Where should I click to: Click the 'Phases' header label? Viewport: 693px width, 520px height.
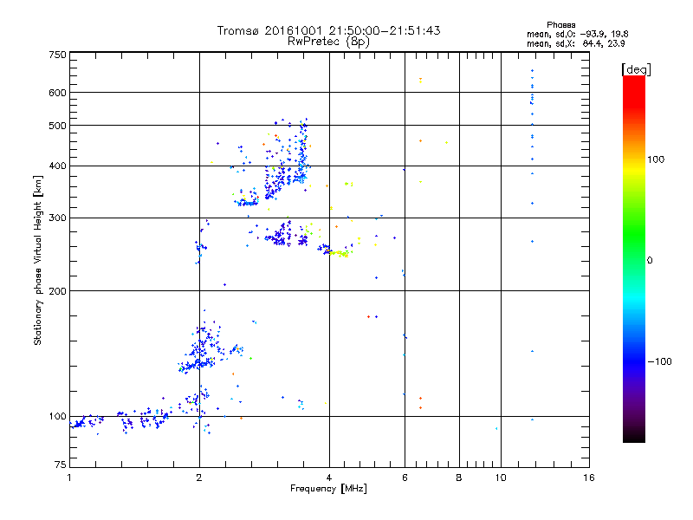(x=560, y=25)
